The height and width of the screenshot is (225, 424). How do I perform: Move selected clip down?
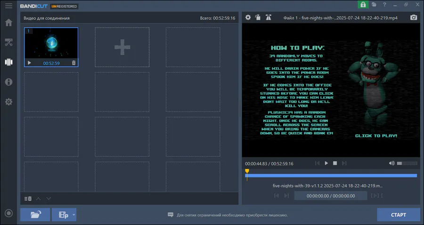(x=49, y=199)
